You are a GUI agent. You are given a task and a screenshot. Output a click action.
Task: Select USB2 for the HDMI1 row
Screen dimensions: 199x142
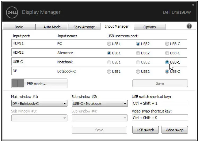click(138, 44)
